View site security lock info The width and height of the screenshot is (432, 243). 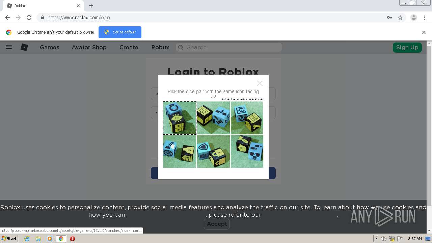tap(42, 18)
